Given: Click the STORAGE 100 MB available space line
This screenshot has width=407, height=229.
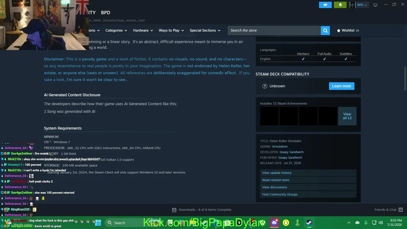Looking at the screenshot, I should click(71, 165).
